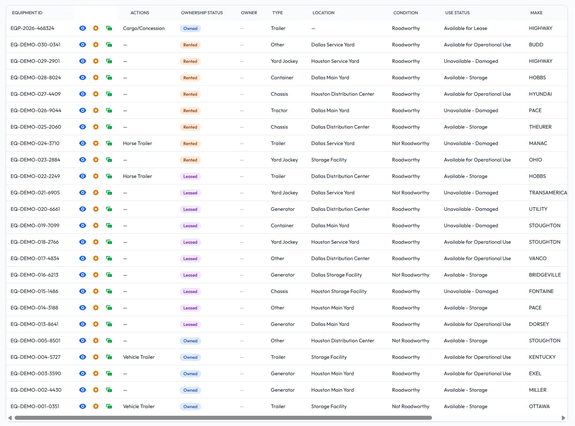The height and width of the screenshot is (426, 575).
Task: Open the gear icon for EQ-DEMO-013-8641
Action: (x=96, y=324)
